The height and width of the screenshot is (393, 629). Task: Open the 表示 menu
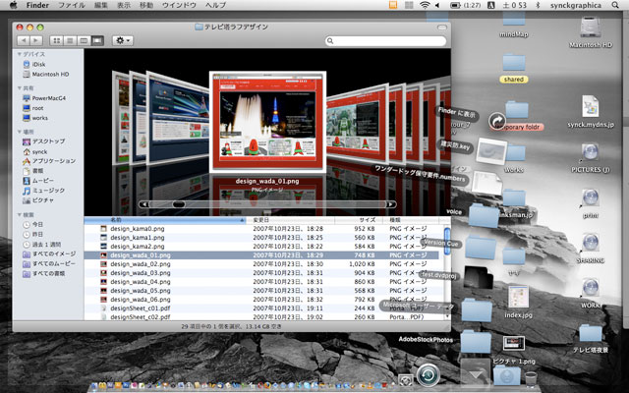(x=124, y=5)
